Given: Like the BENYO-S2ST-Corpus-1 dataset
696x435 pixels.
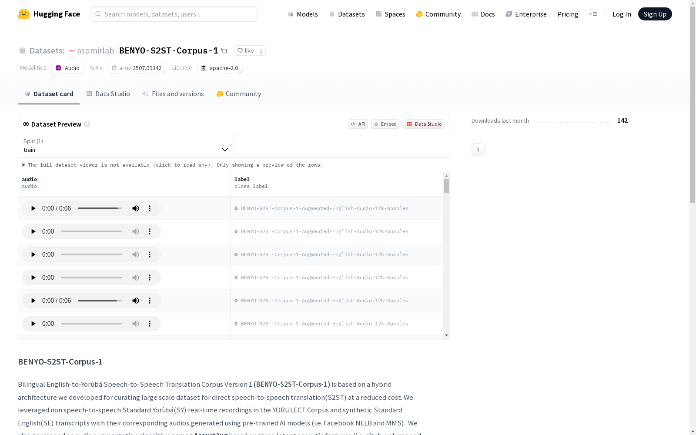Looking at the screenshot, I should pos(245,50).
